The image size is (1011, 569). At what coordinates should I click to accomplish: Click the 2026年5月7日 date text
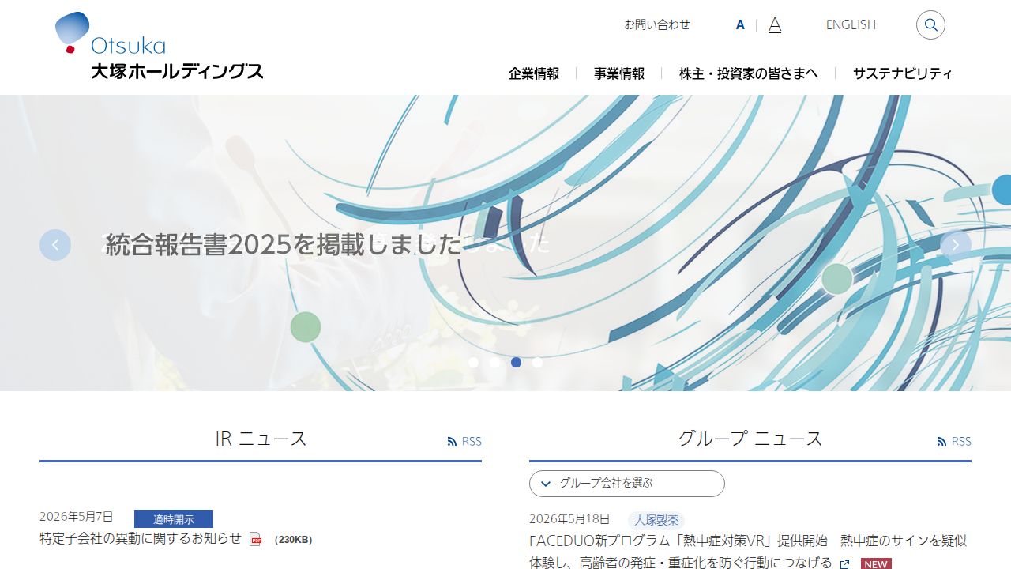click(x=77, y=517)
